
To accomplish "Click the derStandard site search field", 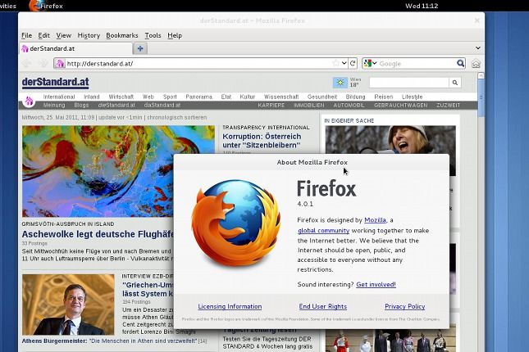I will [x=409, y=83].
